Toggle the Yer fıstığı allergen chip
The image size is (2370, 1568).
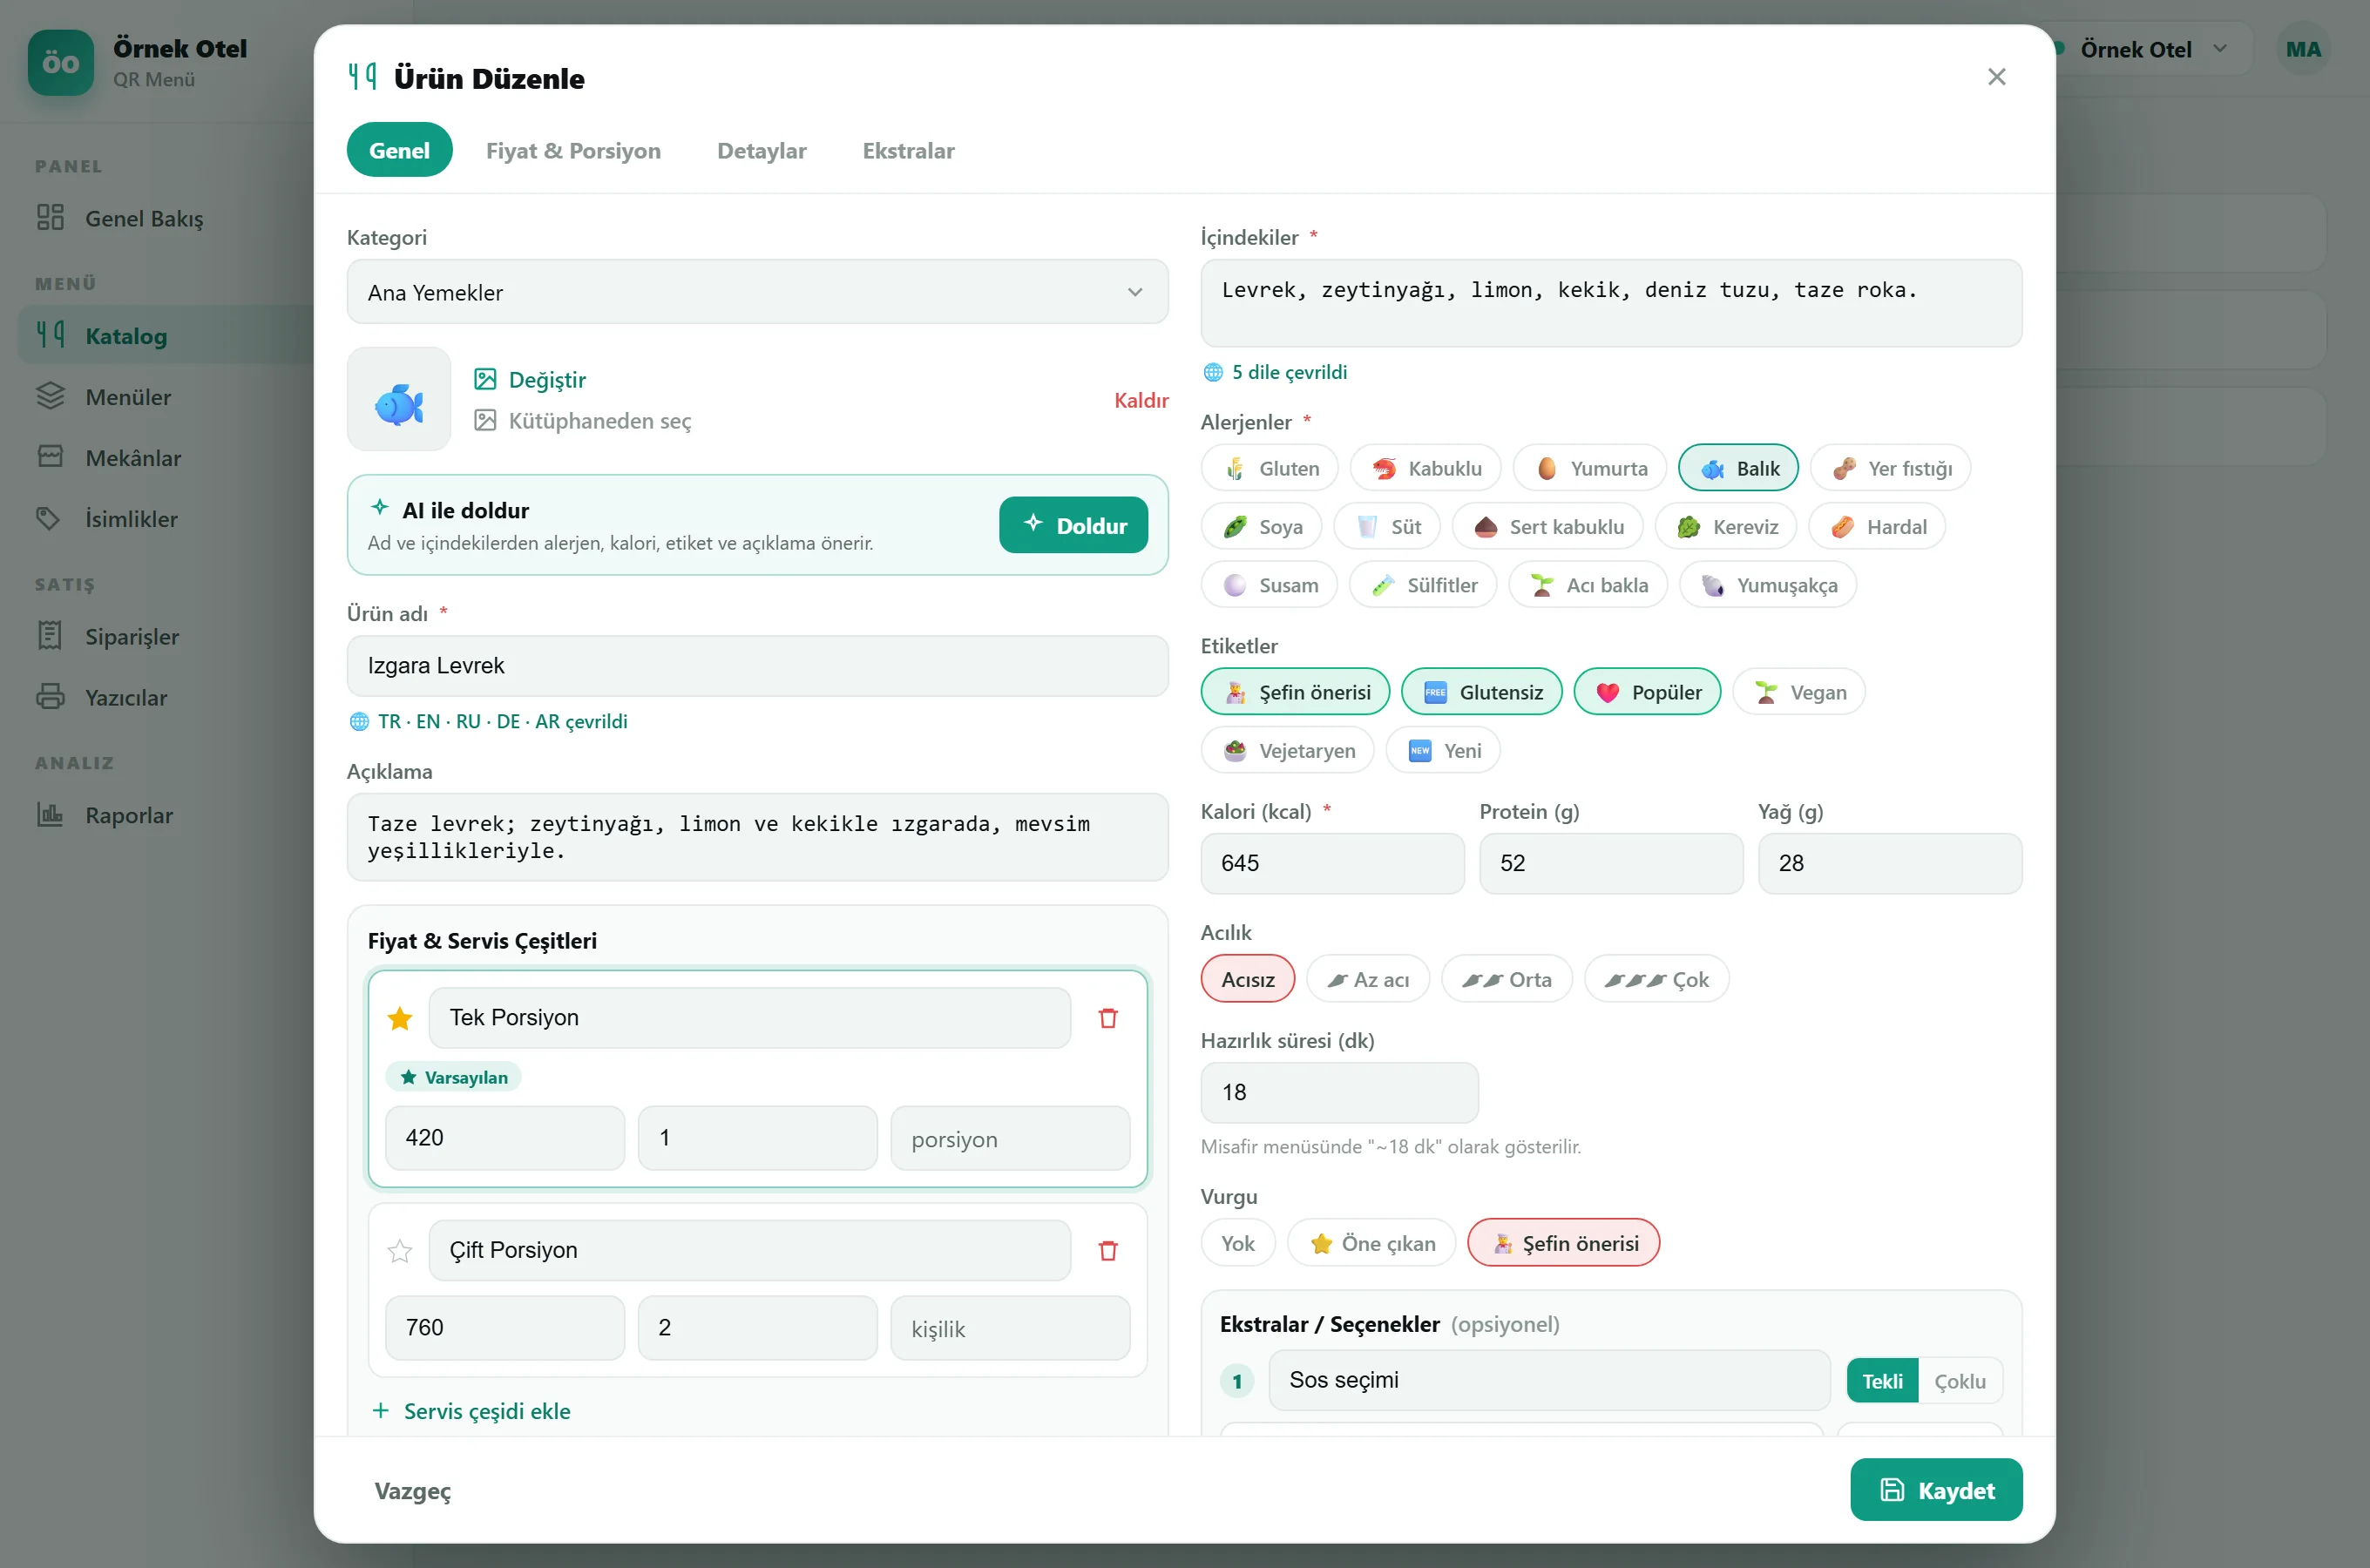click(x=1890, y=468)
